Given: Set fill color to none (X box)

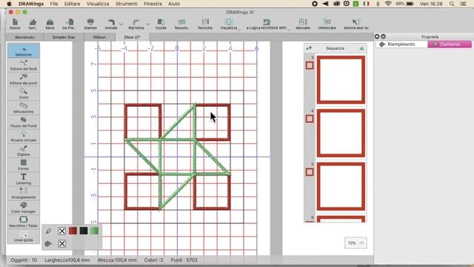Looking at the screenshot, I should (62, 243).
